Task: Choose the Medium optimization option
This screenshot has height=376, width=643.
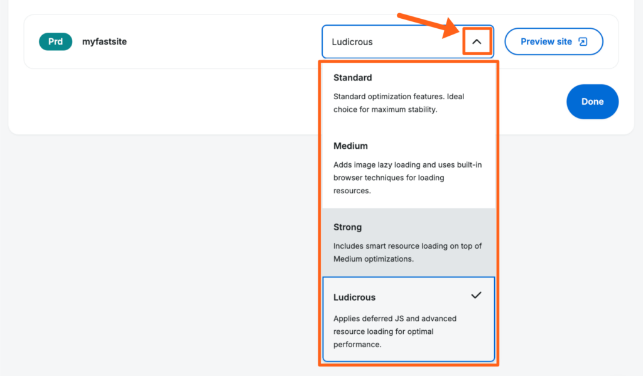Action: (408, 167)
